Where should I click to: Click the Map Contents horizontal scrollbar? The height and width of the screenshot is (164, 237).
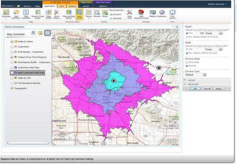click(x=28, y=143)
